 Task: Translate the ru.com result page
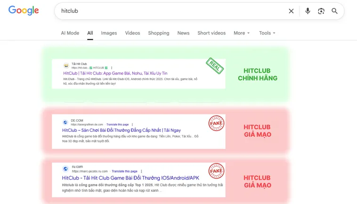click(124, 171)
